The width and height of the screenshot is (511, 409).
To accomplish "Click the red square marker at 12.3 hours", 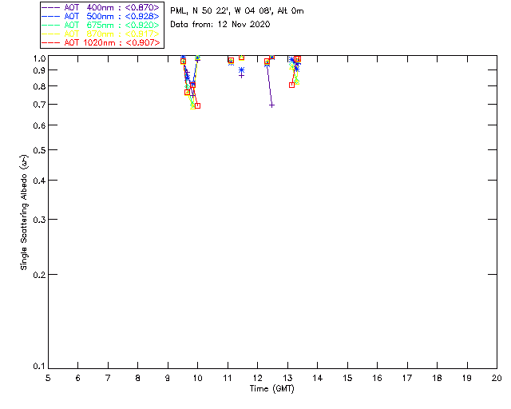I will click(x=267, y=62).
